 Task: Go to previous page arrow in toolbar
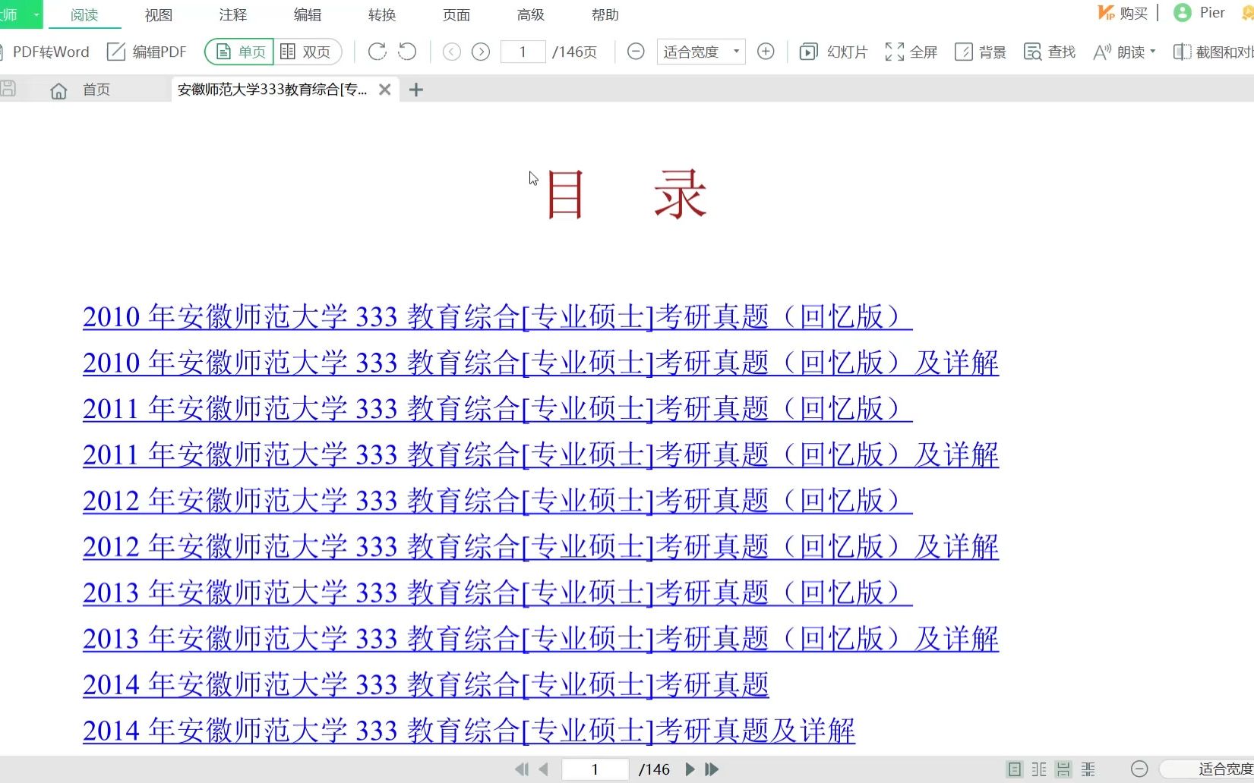pos(452,52)
